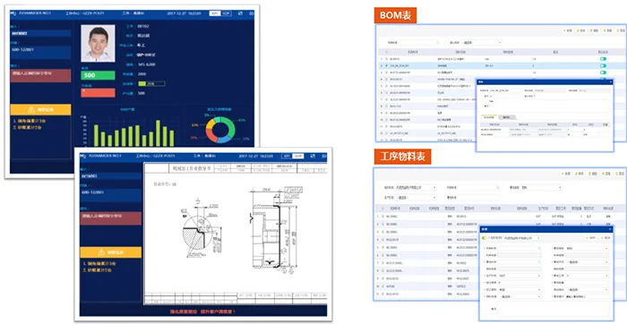Open the dropdown in the BOM table filter bar
Image resolution: width=627 pixels, height=324 pixels.
click(x=481, y=42)
